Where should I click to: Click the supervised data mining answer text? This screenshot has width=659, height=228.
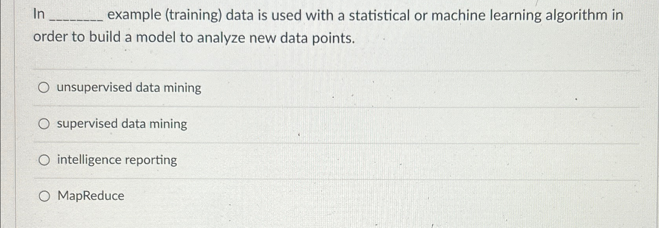(x=122, y=124)
